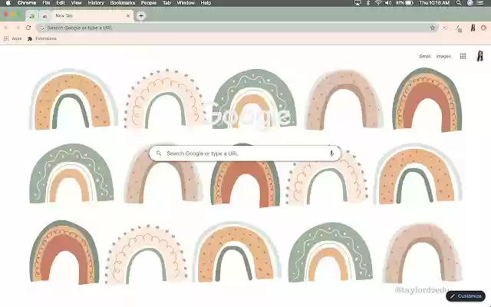The width and height of the screenshot is (491, 307).
Task: Select the second pinned tab with rainbow icon
Action: pyautogui.click(x=44, y=15)
